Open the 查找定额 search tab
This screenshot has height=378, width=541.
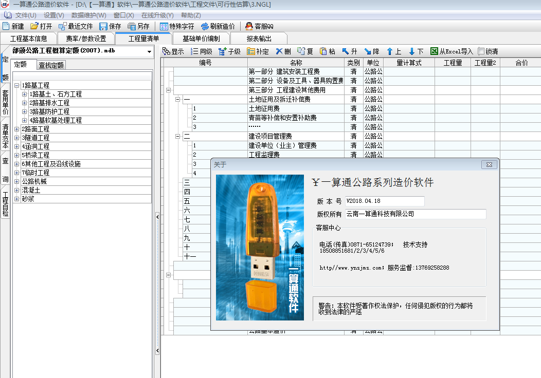[51, 65]
